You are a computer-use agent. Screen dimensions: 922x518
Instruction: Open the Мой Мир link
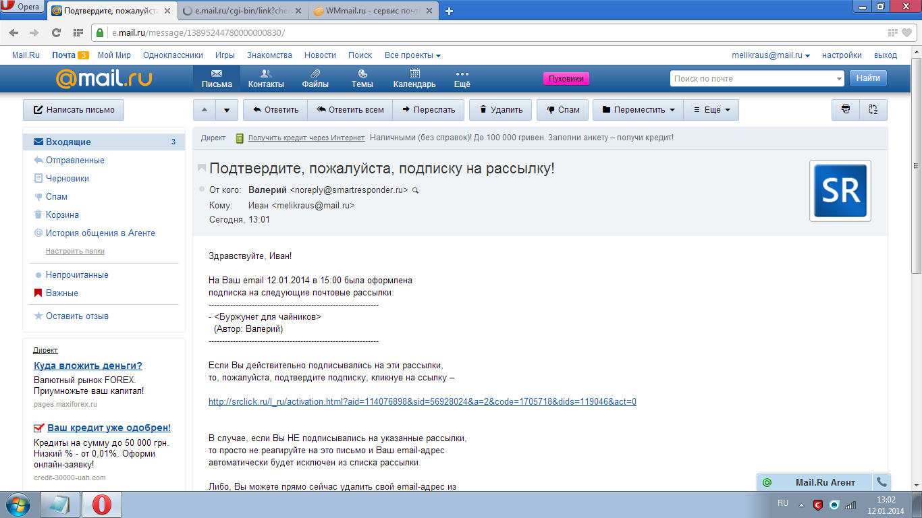pos(114,55)
